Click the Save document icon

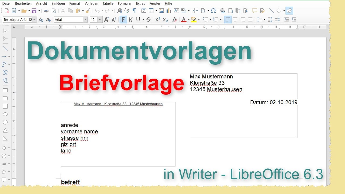(34, 11)
